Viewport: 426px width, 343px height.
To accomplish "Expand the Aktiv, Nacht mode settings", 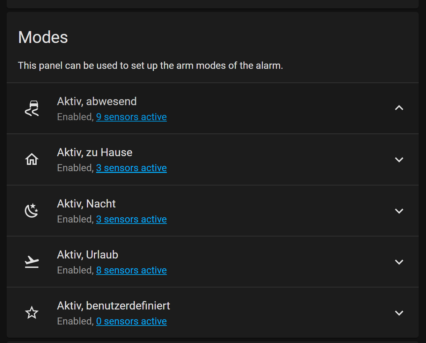I will [x=399, y=211].
